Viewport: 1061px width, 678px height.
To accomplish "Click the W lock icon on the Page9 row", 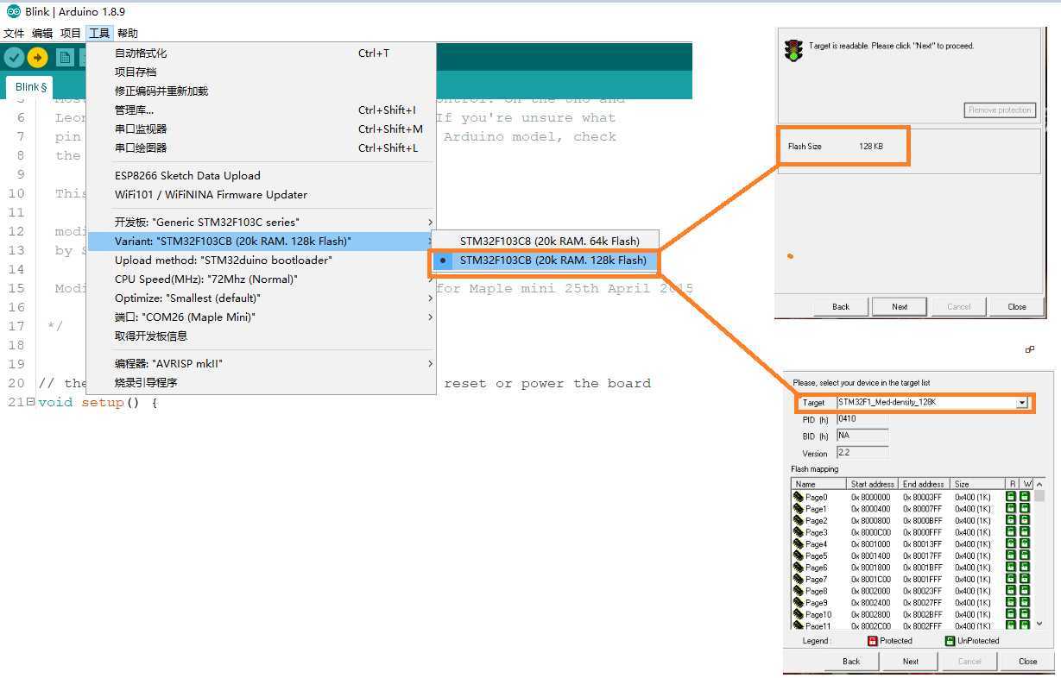I will (1025, 602).
